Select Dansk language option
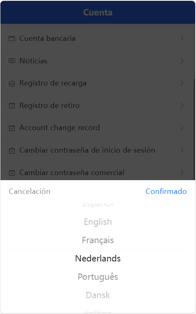Screen dimensions: 196x314 click(98, 295)
